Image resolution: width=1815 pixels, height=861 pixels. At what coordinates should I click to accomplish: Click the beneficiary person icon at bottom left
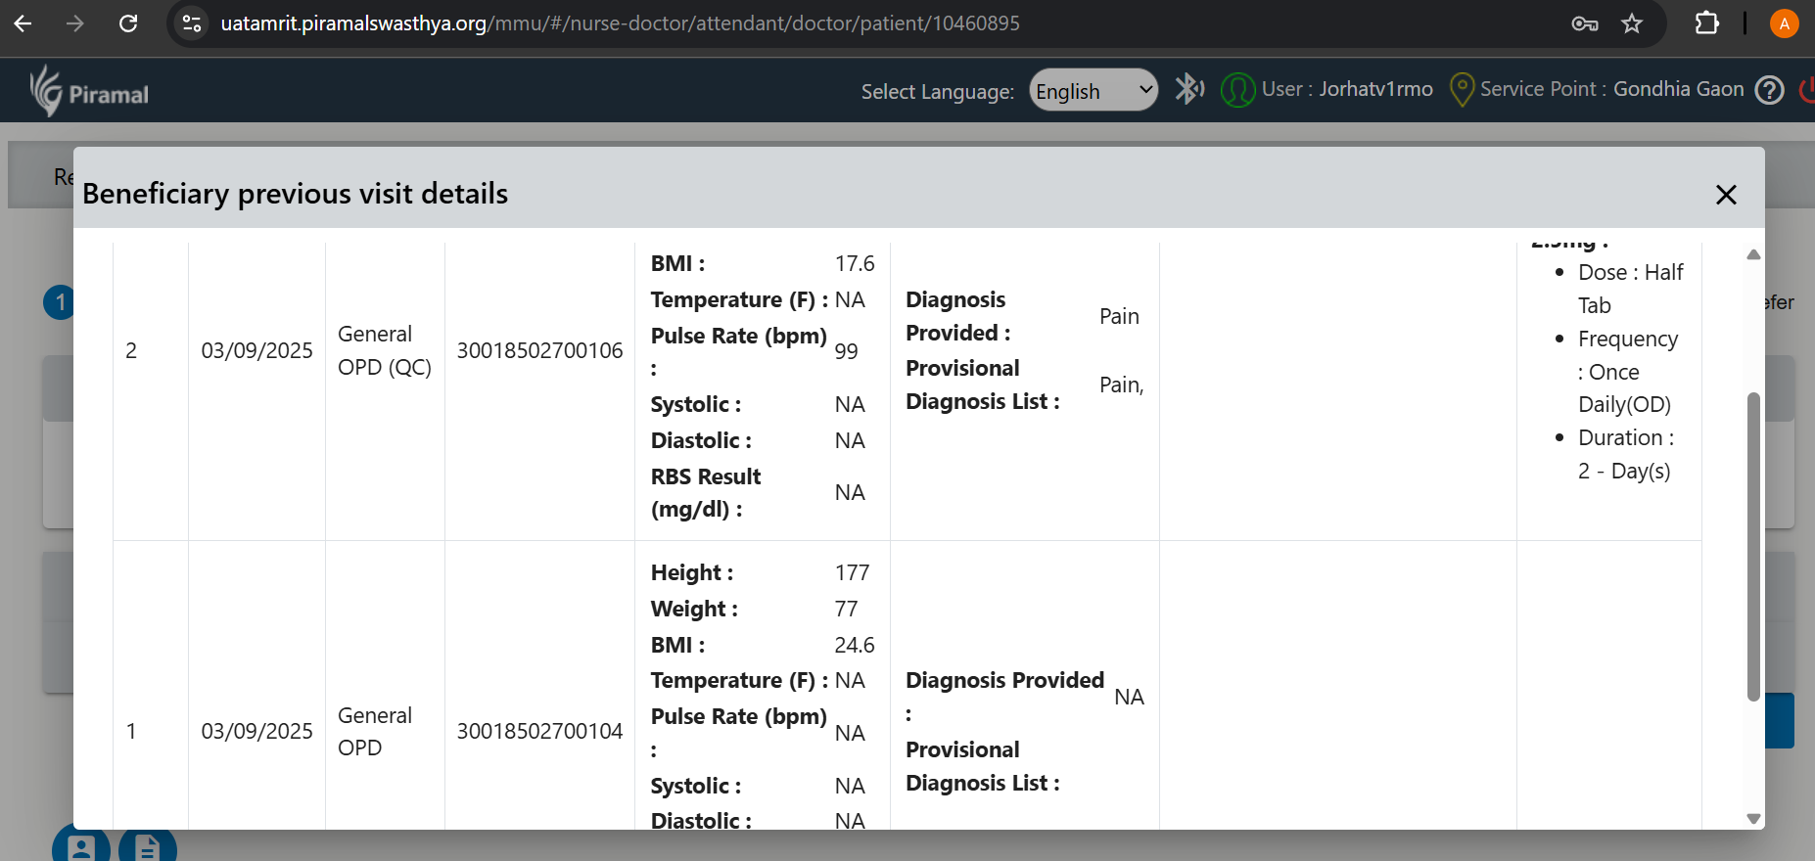pyautogui.click(x=80, y=846)
